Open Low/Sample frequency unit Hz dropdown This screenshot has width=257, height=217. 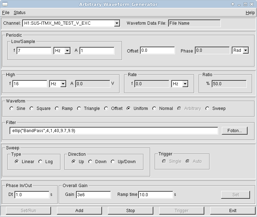pyautogui.click(x=68, y=51)
